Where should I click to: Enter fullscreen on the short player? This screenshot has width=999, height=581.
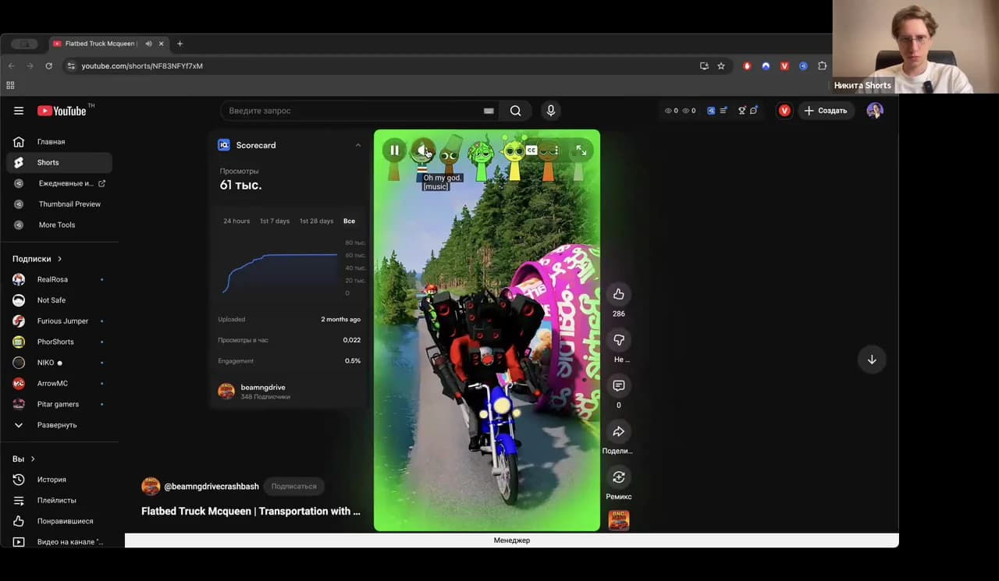click(x=581, y=150)
